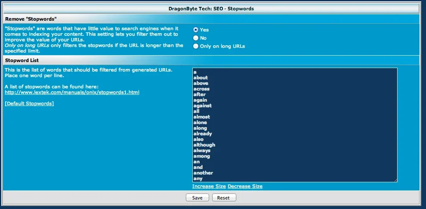Click the word 'although' in list

[204, 145]
